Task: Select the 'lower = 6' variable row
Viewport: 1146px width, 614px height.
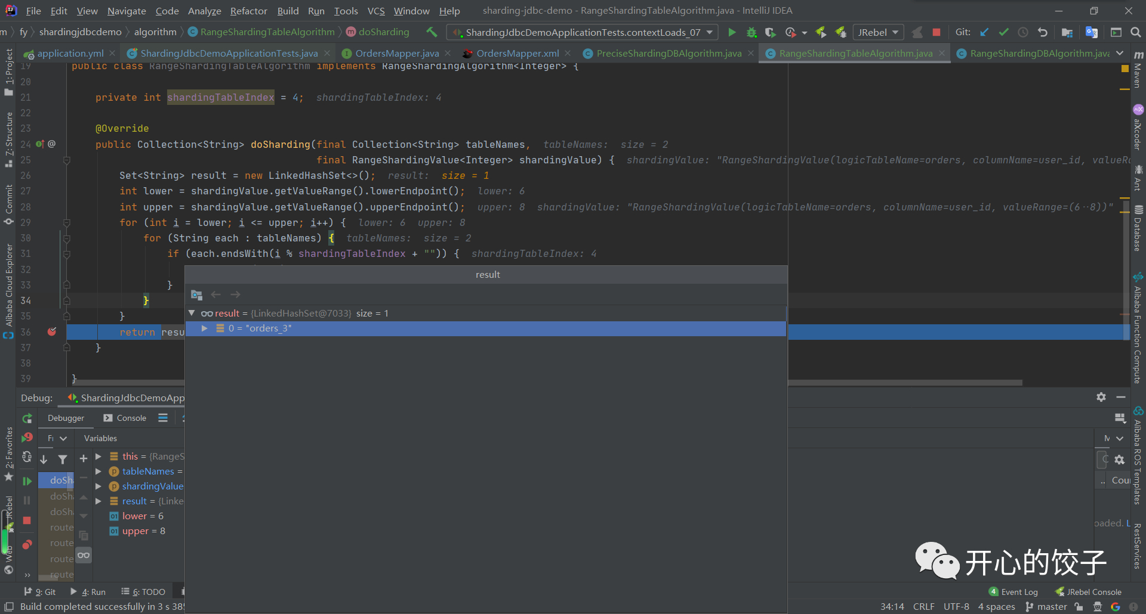Action: [143, 516]
